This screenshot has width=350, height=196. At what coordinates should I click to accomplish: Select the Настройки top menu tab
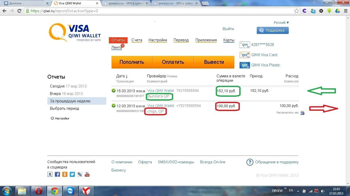158,40
